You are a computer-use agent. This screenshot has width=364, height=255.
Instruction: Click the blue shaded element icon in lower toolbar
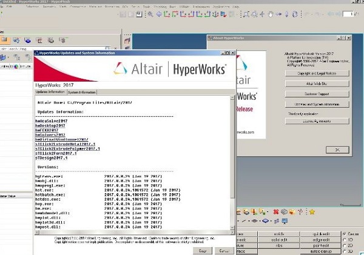point(266,221)
